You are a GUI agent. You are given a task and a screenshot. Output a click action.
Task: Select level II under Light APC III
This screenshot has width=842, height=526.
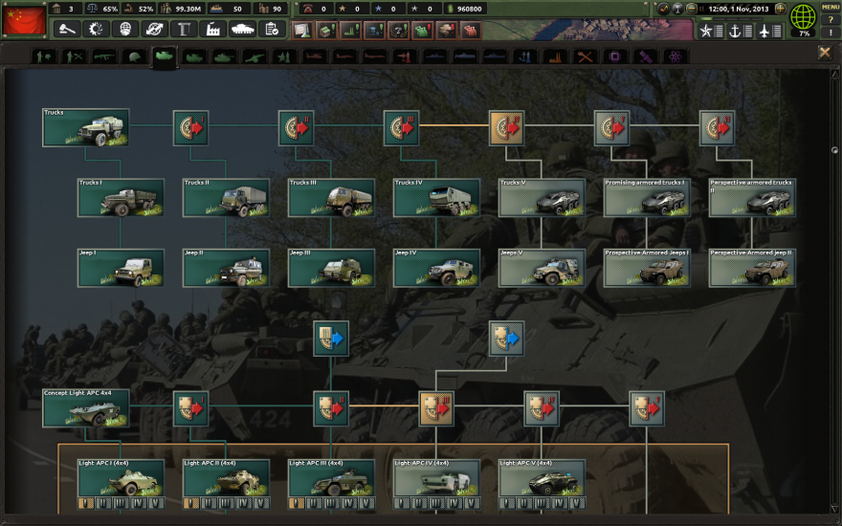(x=314, y=503)
